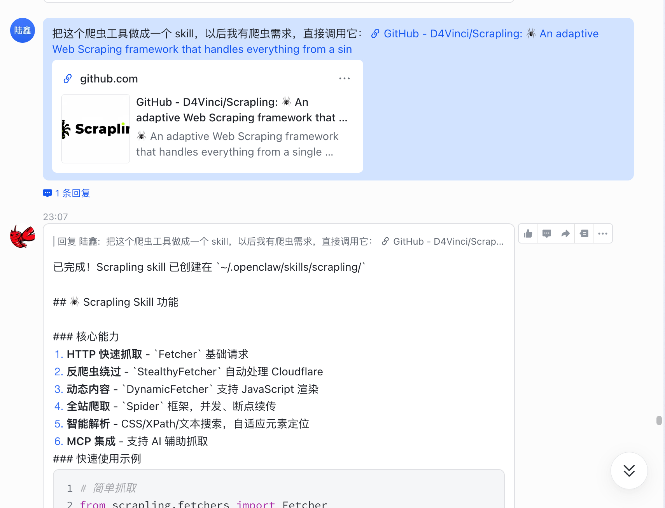Forward the message with the arrow icon
This screenshot has width=665, height=508.
click(x=565, y=233)
